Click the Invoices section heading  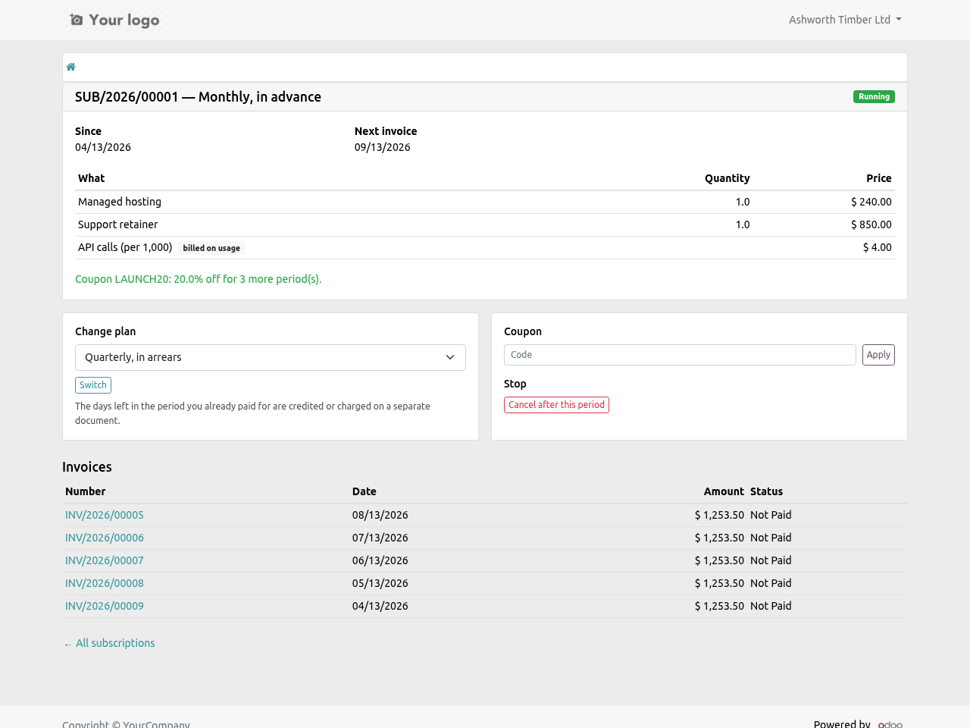pos(87,467)
